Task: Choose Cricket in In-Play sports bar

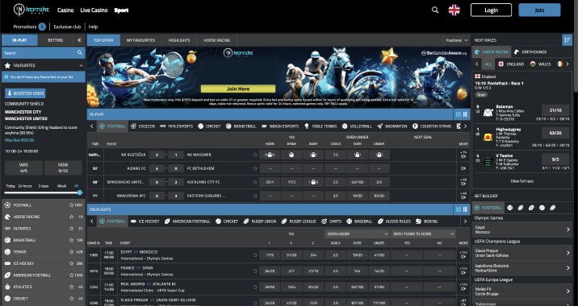Action: pos(209,126)
